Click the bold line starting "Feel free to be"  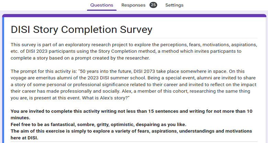97,124
